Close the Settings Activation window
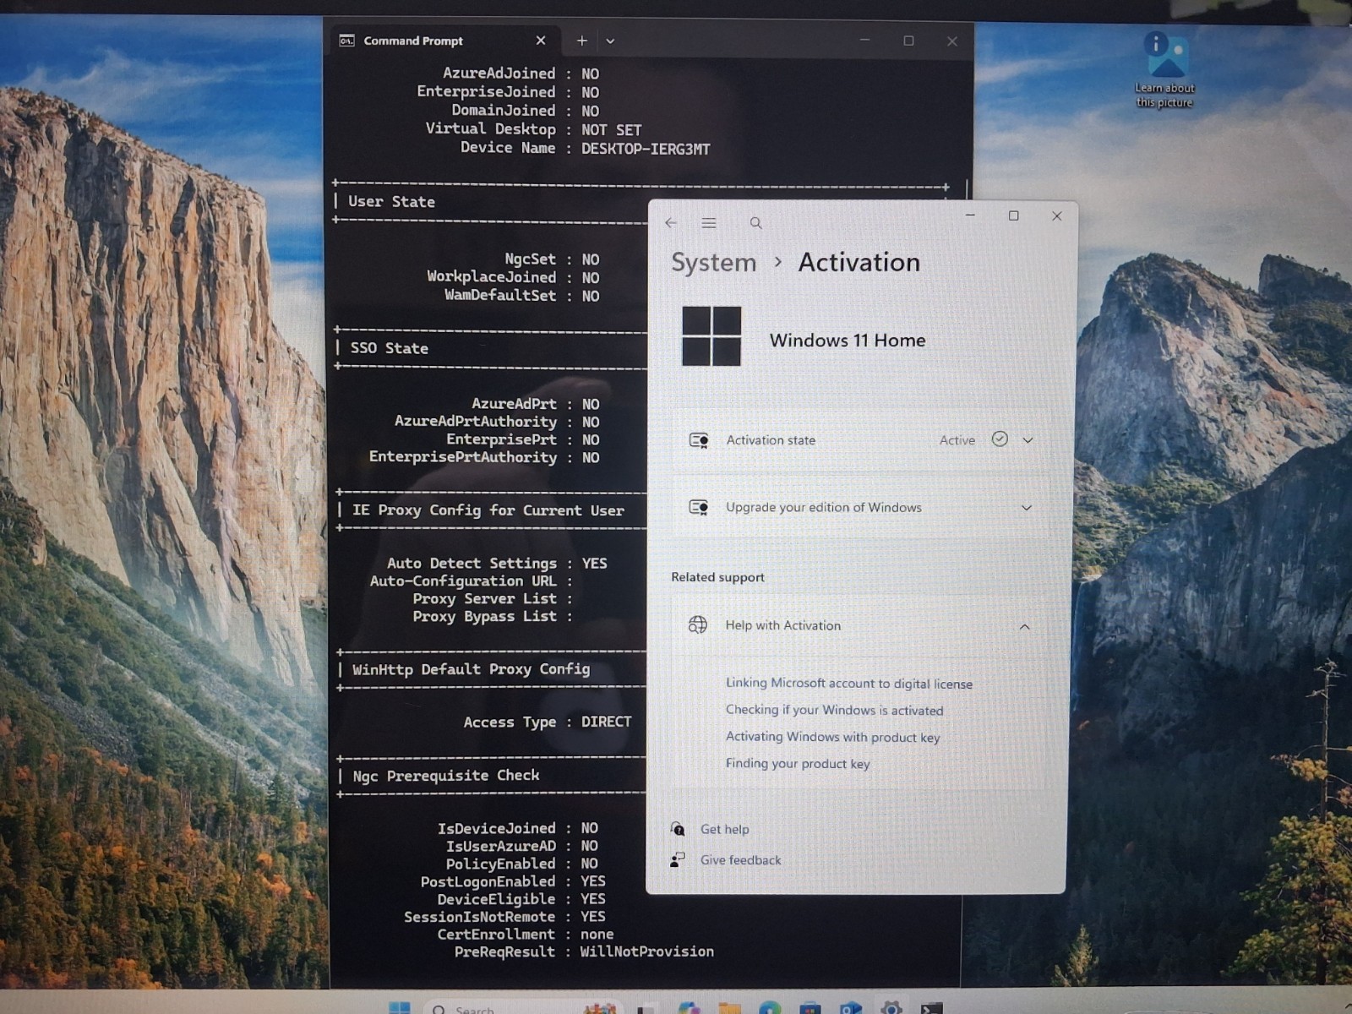Viewport: 1352px width, 1014px height. click(1056, 216)
